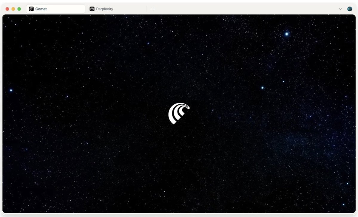Image resolution: width=358 pixels, height=217 pixels.
Task: Click the Comet favicon in the first tab
Action: click(31, 9)
